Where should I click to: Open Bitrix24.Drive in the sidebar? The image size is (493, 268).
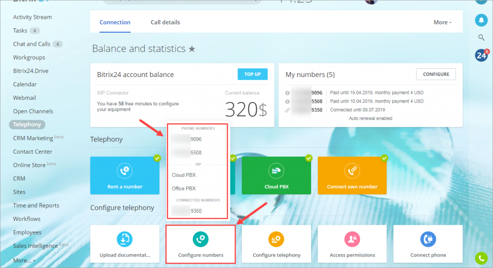pyautogui.click(x=30, y=71)
